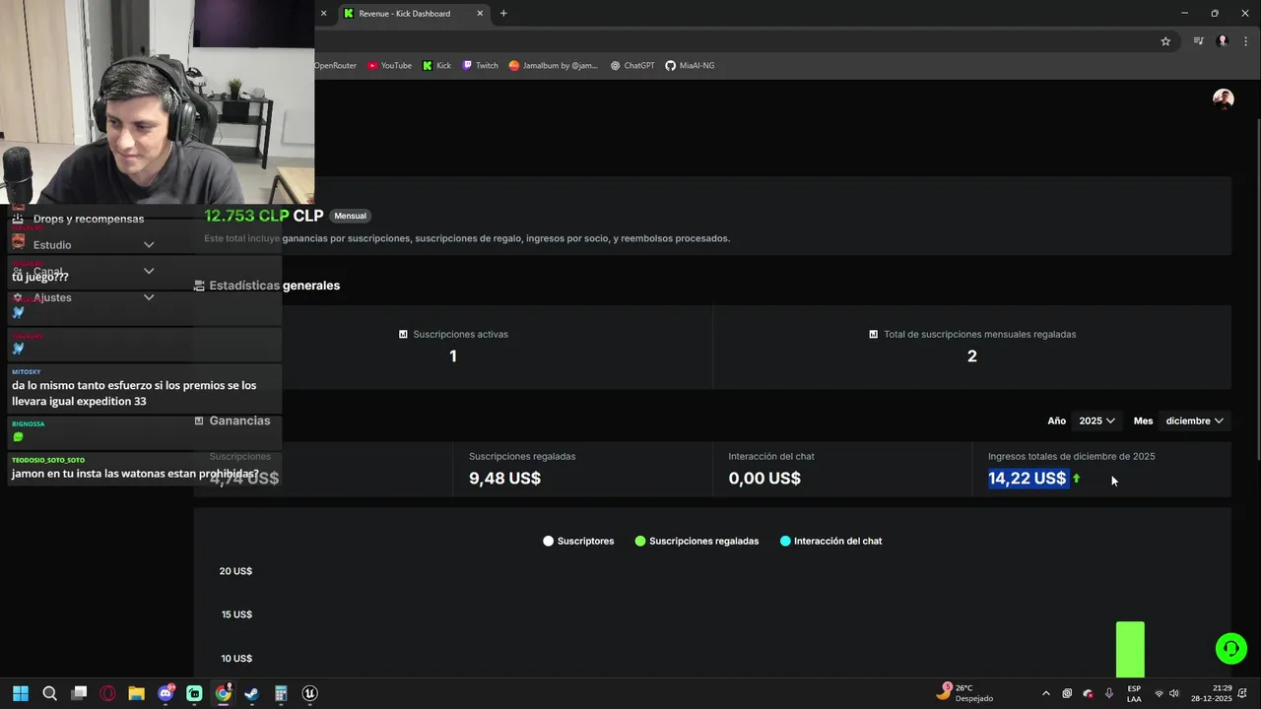Toggle Suscriptores legend in chart
The height and width of the screenshot is (709, 1261).
point(578,541)
